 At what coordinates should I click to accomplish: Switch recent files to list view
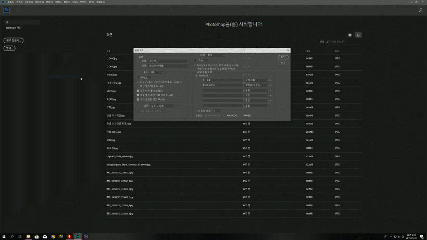[358, 35]
